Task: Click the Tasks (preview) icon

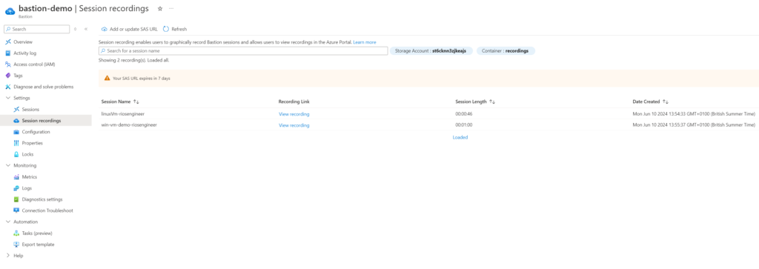Action: pyautogui.click(x=16, y=233)
